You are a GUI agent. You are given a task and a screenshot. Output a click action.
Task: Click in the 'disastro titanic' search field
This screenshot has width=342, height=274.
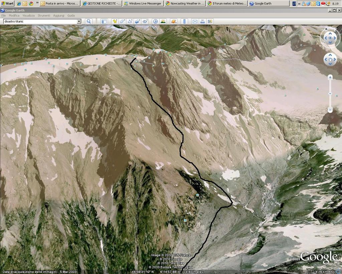point(39,21)
